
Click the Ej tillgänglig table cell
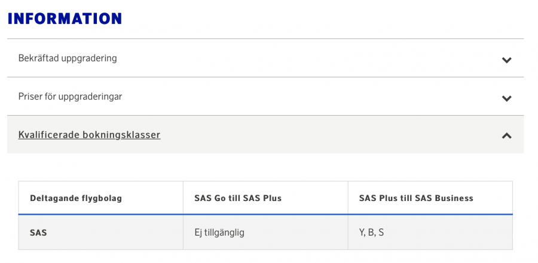219,233
